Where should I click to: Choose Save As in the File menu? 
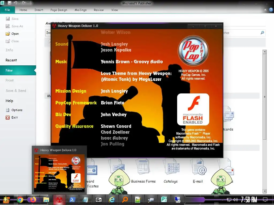pyautogui.click(x=14, y=26)
